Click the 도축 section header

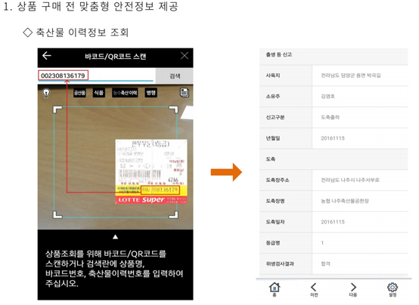(334, 159)
